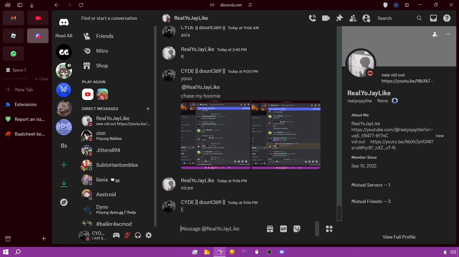Open Discord help
Screen dimensions: 459x257
447,18
